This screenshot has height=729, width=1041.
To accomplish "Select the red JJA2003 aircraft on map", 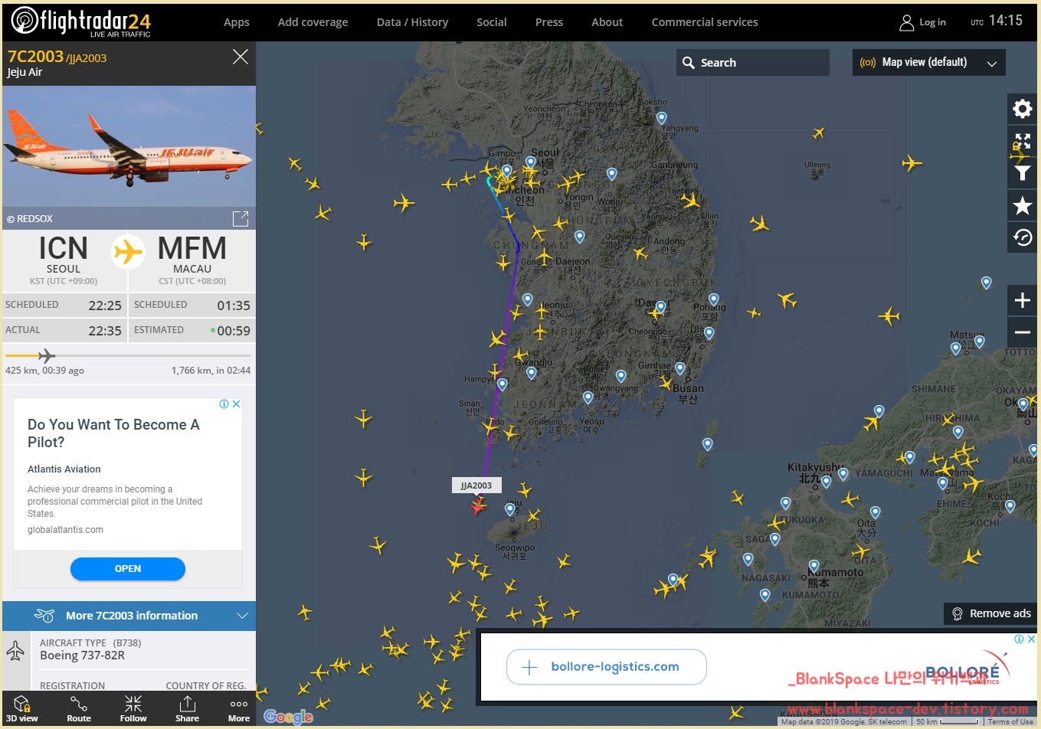I will [478, 505].
